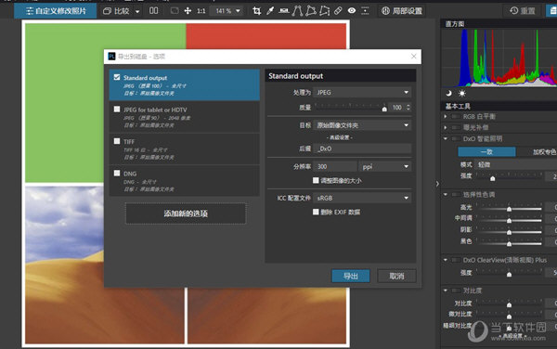Screen dimensions: 557x349
Task: Uncheck the Standard output checkbox
Action: coord(117,77)
